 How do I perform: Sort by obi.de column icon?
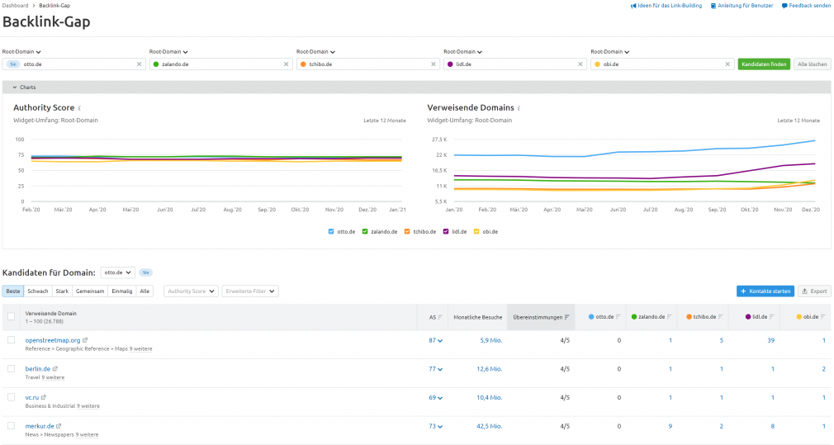(x=822, y=317)
